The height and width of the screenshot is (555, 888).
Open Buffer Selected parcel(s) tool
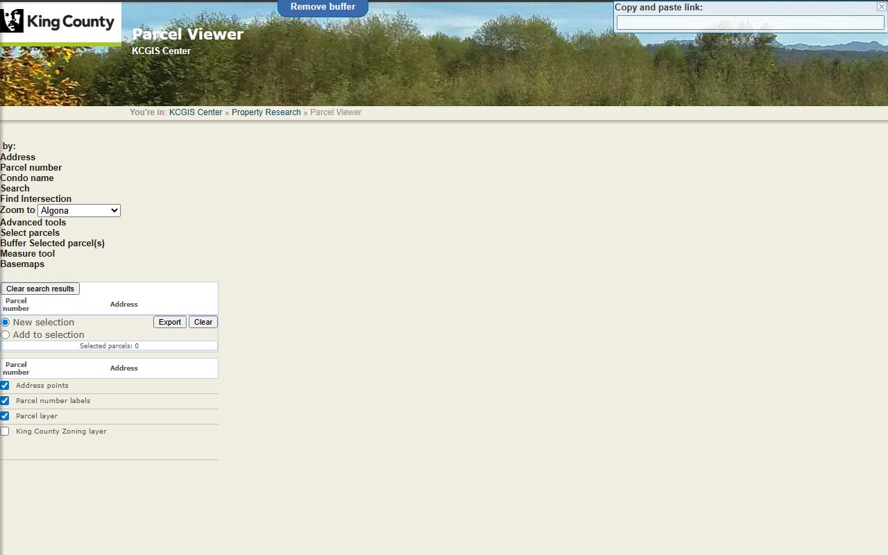pyautogui.click(x=53, y=244)
